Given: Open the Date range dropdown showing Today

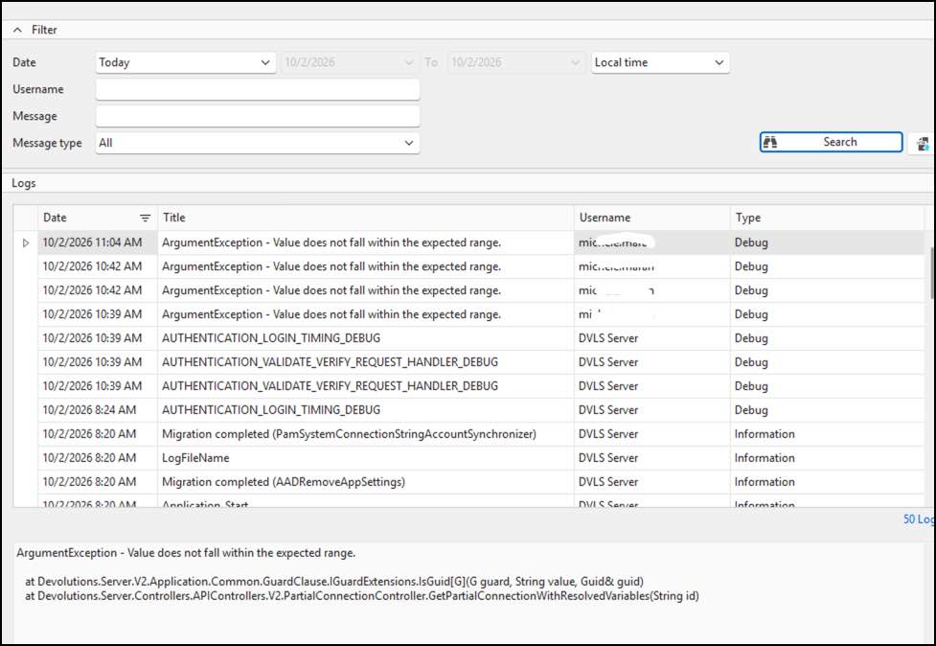Looking at the screenshot, I should pyautogui.click(x=186, y=62).
